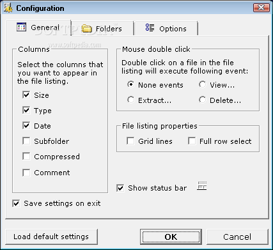The width and height of the screenshot is (273, 250).
Task: Click the yellow folder icon on Folders tab
Action: point(87,28)
